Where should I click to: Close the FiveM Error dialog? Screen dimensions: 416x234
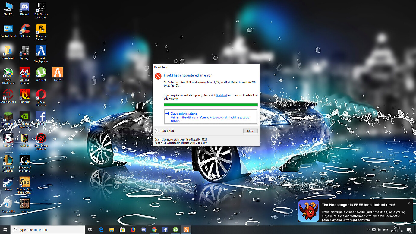250,131
